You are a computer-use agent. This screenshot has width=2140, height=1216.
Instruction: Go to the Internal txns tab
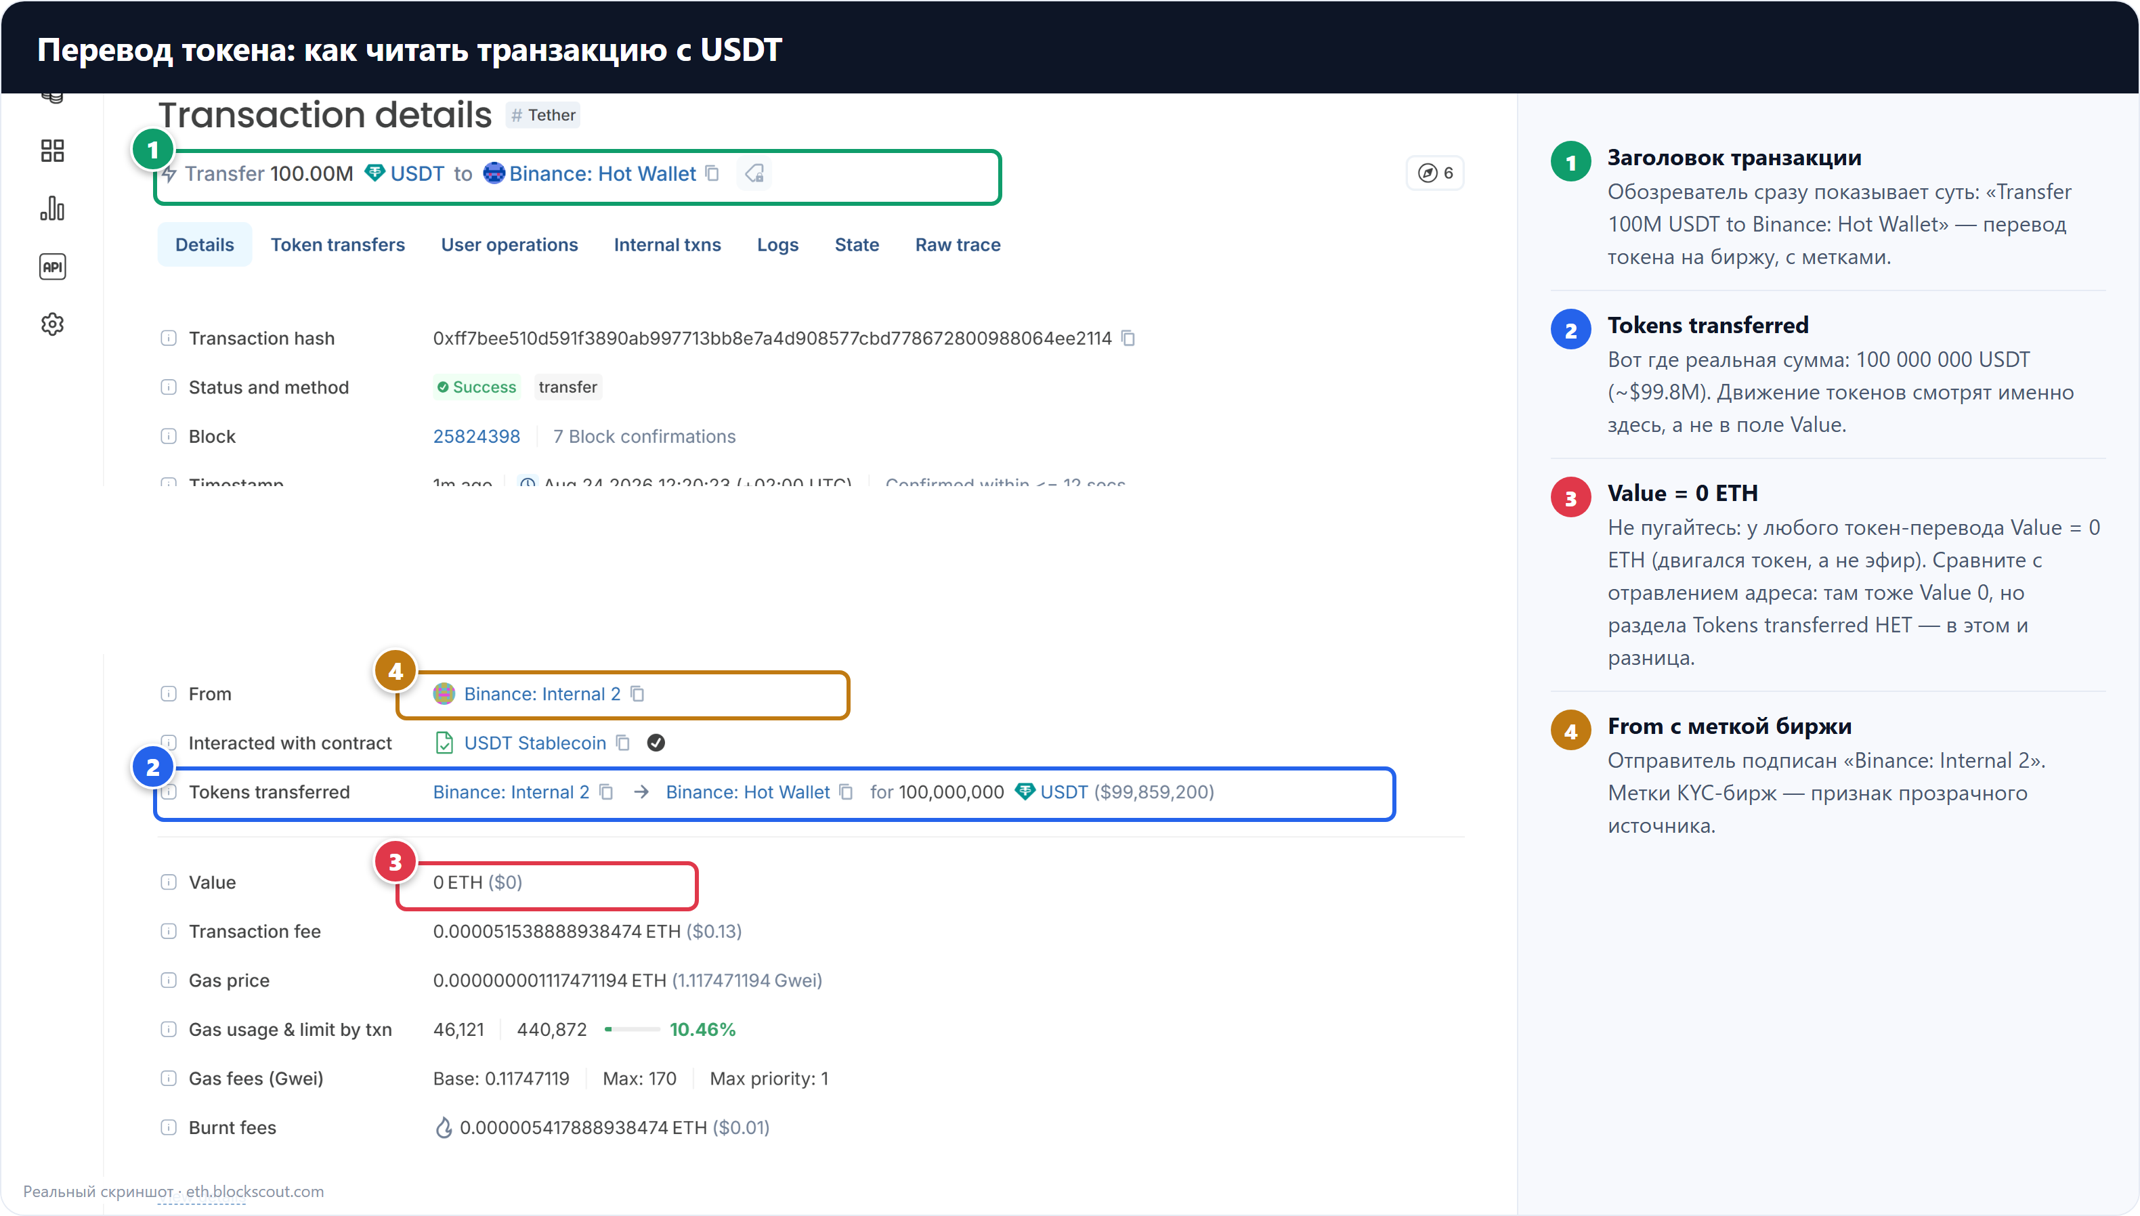667,246
